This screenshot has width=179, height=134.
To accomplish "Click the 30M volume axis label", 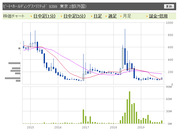I will pos(169,111).
